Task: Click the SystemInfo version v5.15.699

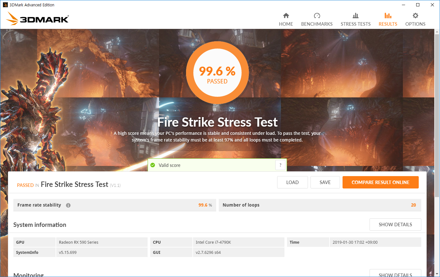Action: tap(68, 253)
